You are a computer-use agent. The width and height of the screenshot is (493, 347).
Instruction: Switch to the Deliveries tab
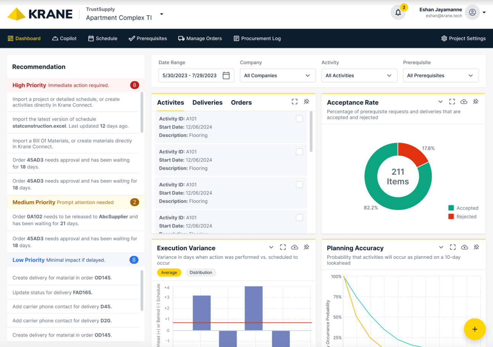point(207,102)
